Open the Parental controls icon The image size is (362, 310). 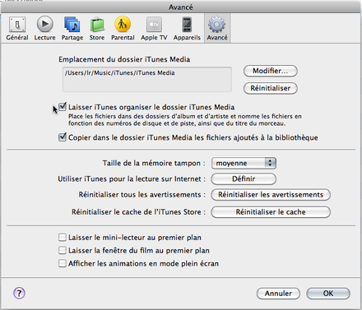[x=123, y=25]
